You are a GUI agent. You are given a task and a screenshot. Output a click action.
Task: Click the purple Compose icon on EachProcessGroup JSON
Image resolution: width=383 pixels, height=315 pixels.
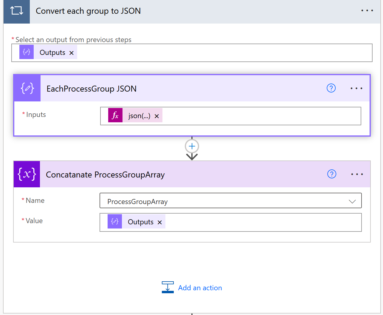click(x=27, y=88)
